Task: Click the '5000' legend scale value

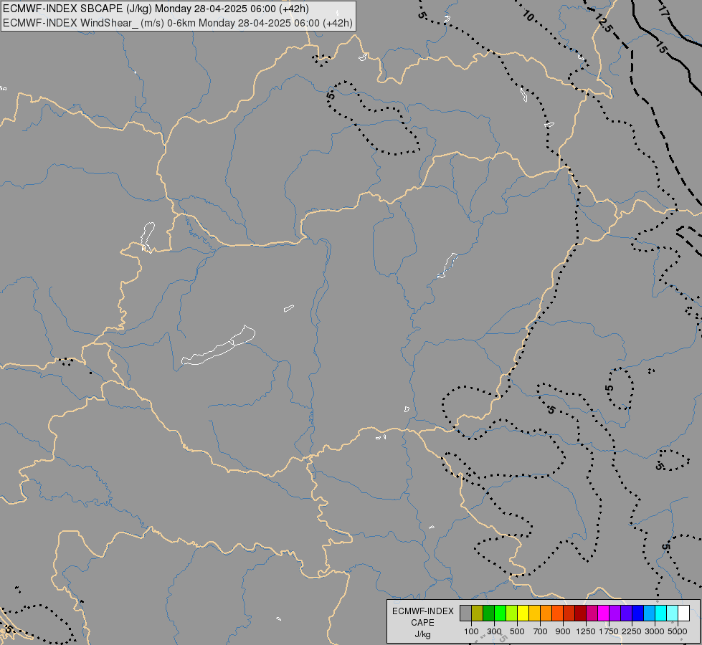Action: (x=678, y=631)
